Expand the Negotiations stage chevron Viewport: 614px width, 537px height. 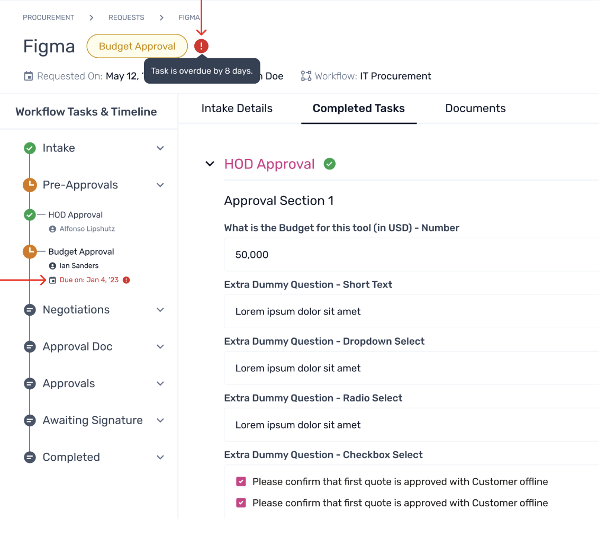click(x=160, y=310)
